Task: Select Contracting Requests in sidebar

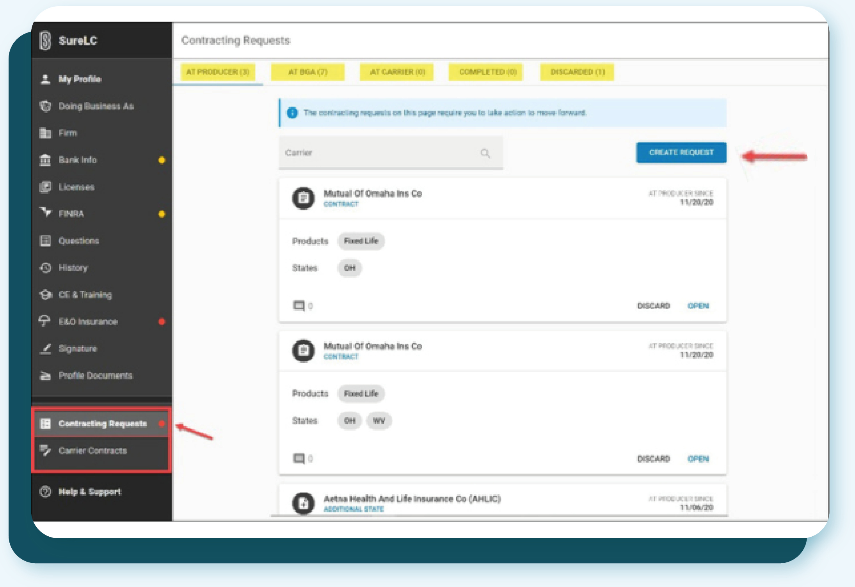Action: (x=102, y=424)
